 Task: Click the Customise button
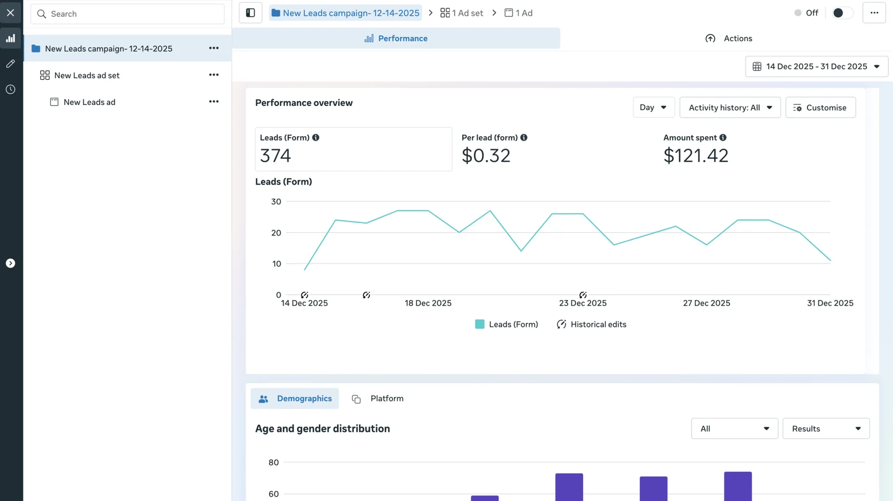point(820,108)
